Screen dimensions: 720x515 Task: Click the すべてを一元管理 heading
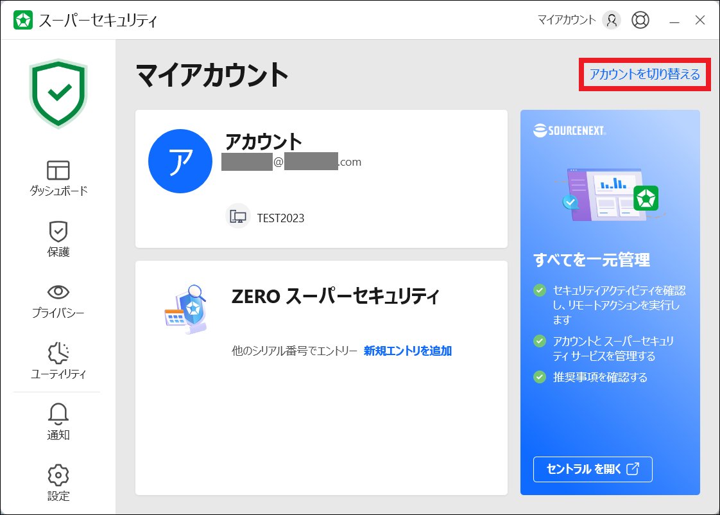coord(592,260)
